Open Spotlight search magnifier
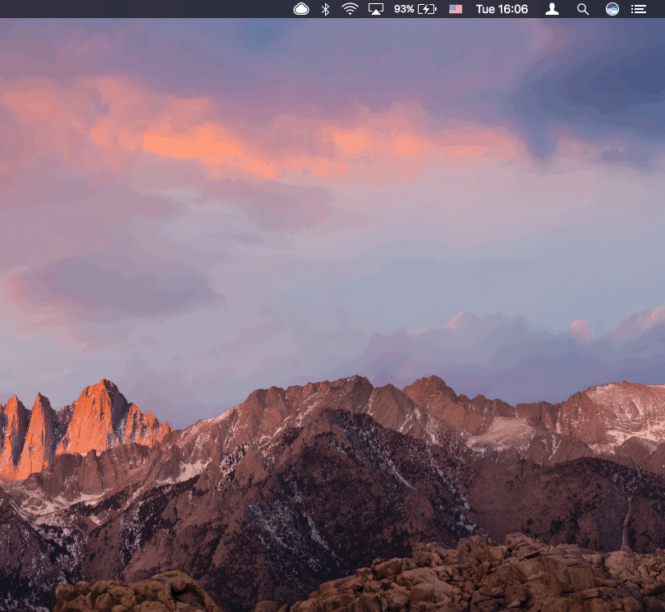 [x=583, y=9]
